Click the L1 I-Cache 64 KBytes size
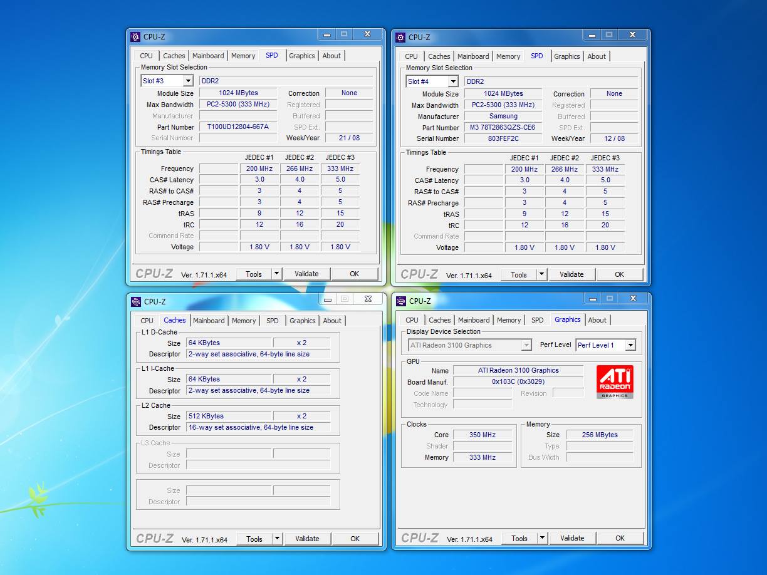Image resolution: width=767 pixels, height=575 pixels. click(x=229, y=379)
